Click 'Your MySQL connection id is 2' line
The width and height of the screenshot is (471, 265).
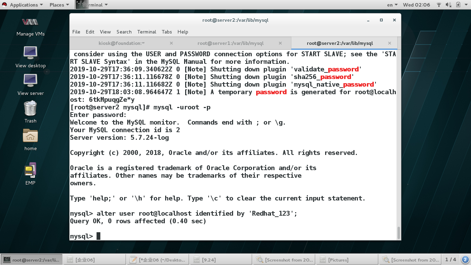125,130
